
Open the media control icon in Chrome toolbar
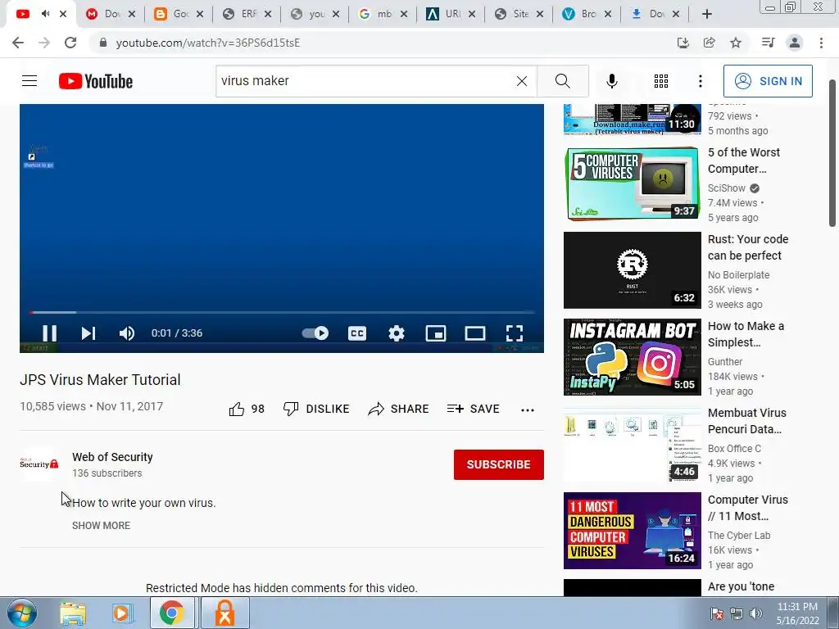coord(769,43)
